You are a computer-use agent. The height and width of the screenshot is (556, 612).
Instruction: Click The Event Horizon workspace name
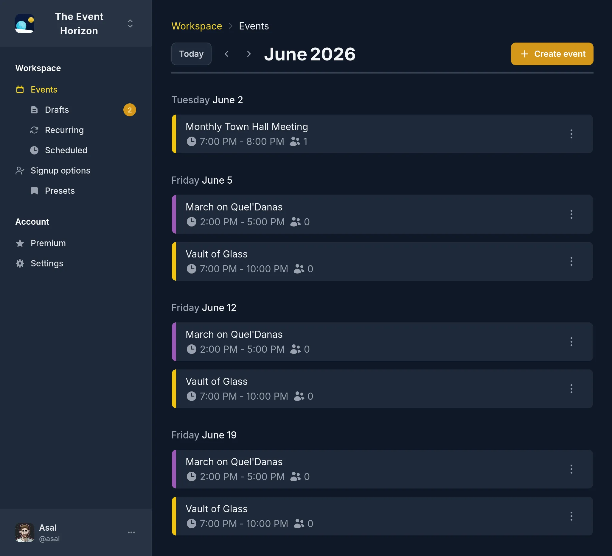point(79,24)
